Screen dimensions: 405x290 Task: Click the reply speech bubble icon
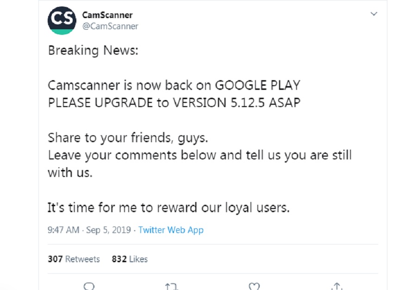click(x=89, y=286)
